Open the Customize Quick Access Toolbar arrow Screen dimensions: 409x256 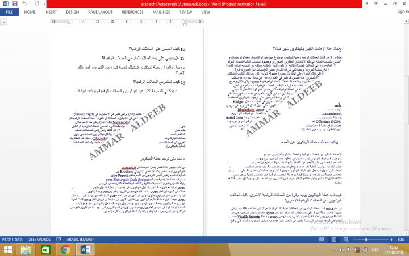pos(45,4)
